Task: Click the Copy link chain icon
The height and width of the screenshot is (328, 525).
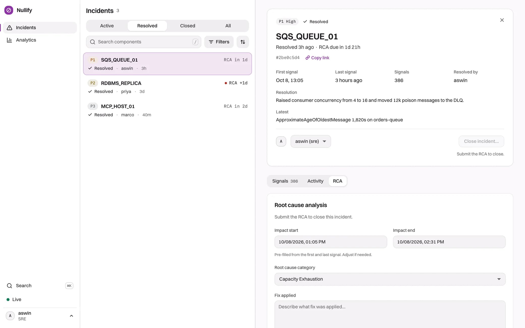Action: (307, 58)
